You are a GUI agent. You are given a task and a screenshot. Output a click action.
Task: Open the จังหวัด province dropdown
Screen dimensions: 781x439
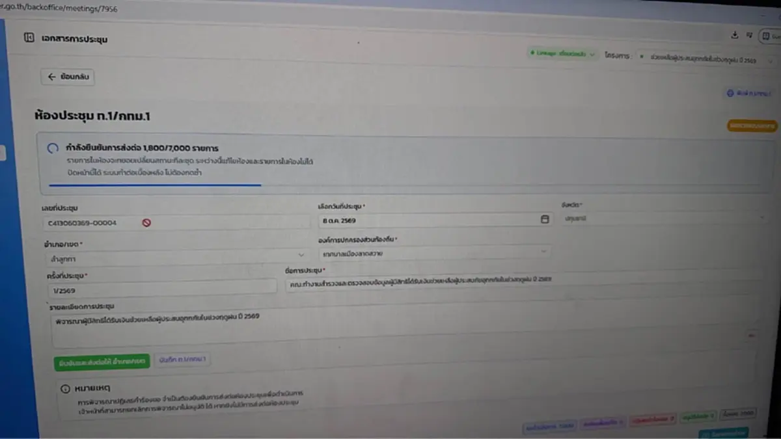pyautogui.click(x=663, y=219)
